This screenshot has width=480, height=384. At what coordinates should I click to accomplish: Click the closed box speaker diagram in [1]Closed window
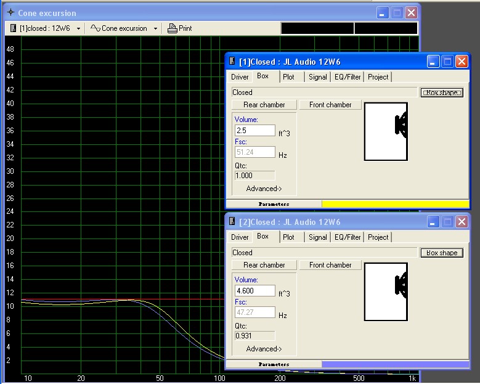pyautogui.click(x=386, y=131)
